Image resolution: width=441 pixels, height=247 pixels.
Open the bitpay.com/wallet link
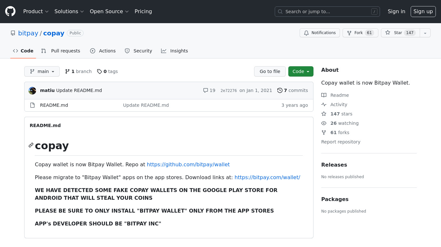[267, 177]
